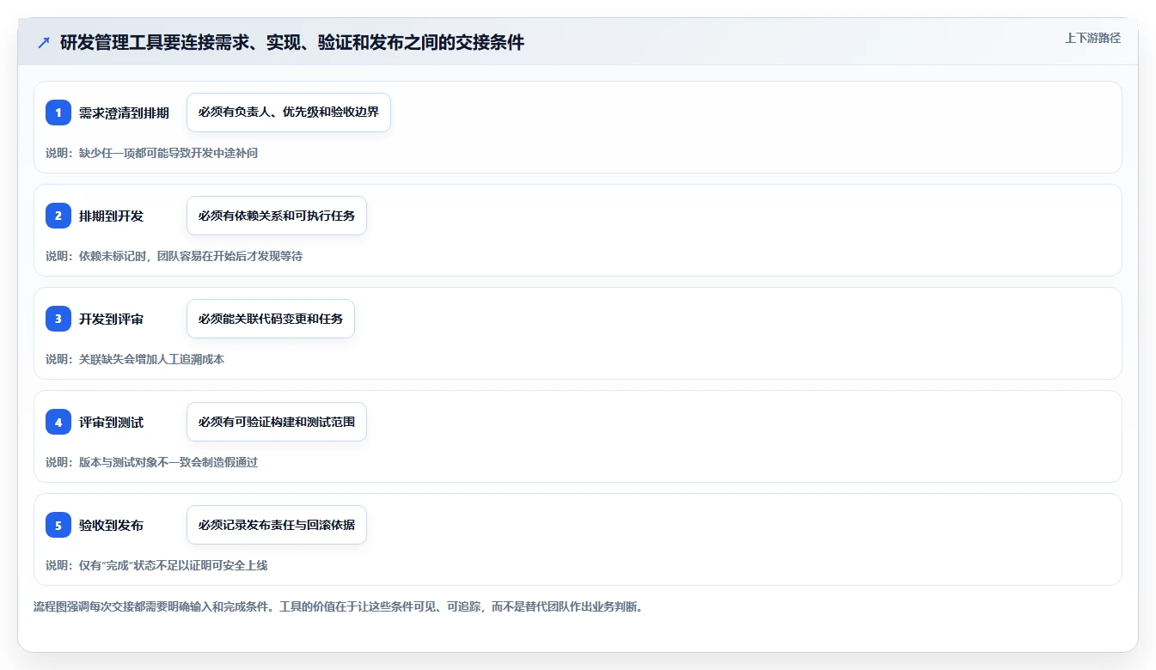Click the step 4 number badge
The height and width of the screenshot is (670, 1156).
point(58,422)
